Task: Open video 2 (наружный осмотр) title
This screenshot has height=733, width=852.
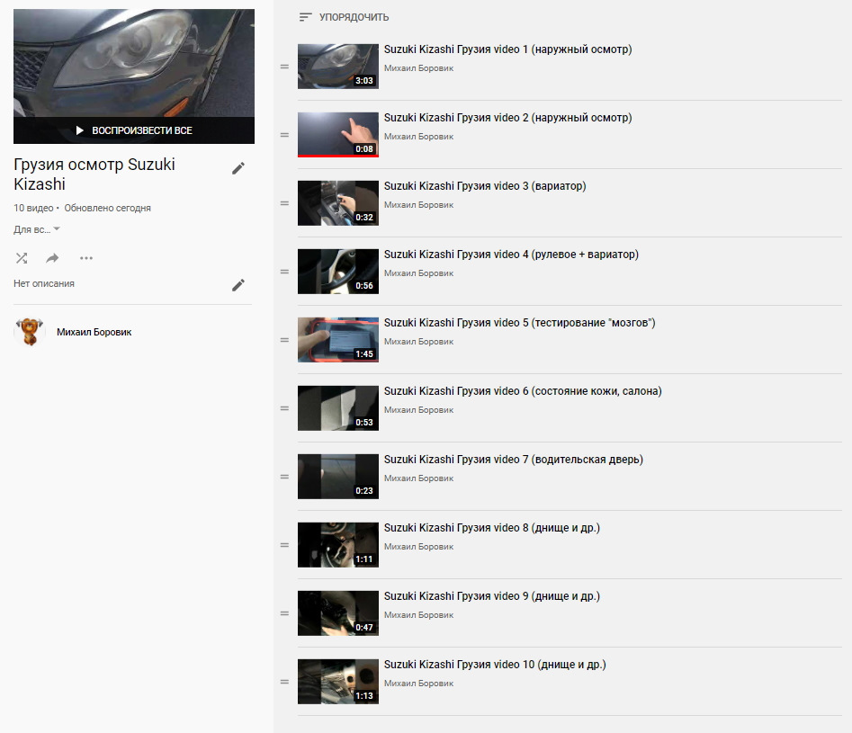Action: coord(508,118)
